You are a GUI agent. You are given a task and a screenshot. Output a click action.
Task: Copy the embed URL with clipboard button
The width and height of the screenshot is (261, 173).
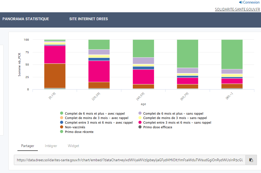251,160
